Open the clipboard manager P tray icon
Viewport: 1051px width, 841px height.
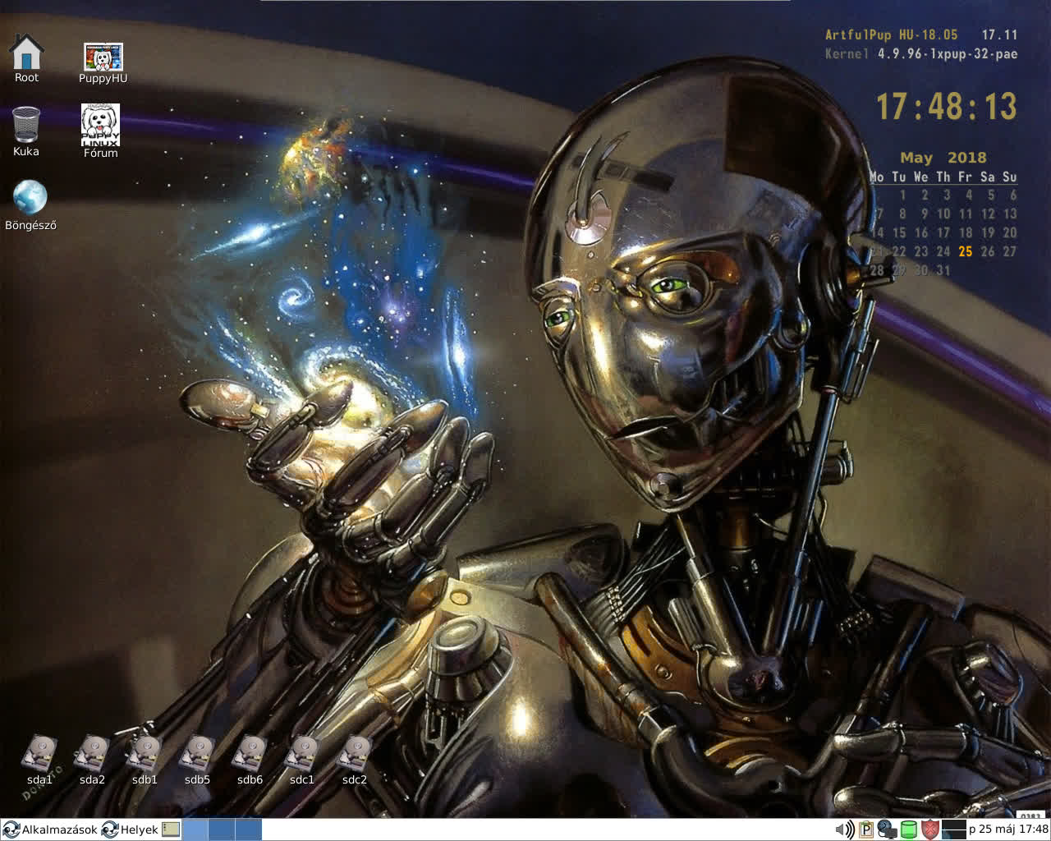[x=866, y=830]
